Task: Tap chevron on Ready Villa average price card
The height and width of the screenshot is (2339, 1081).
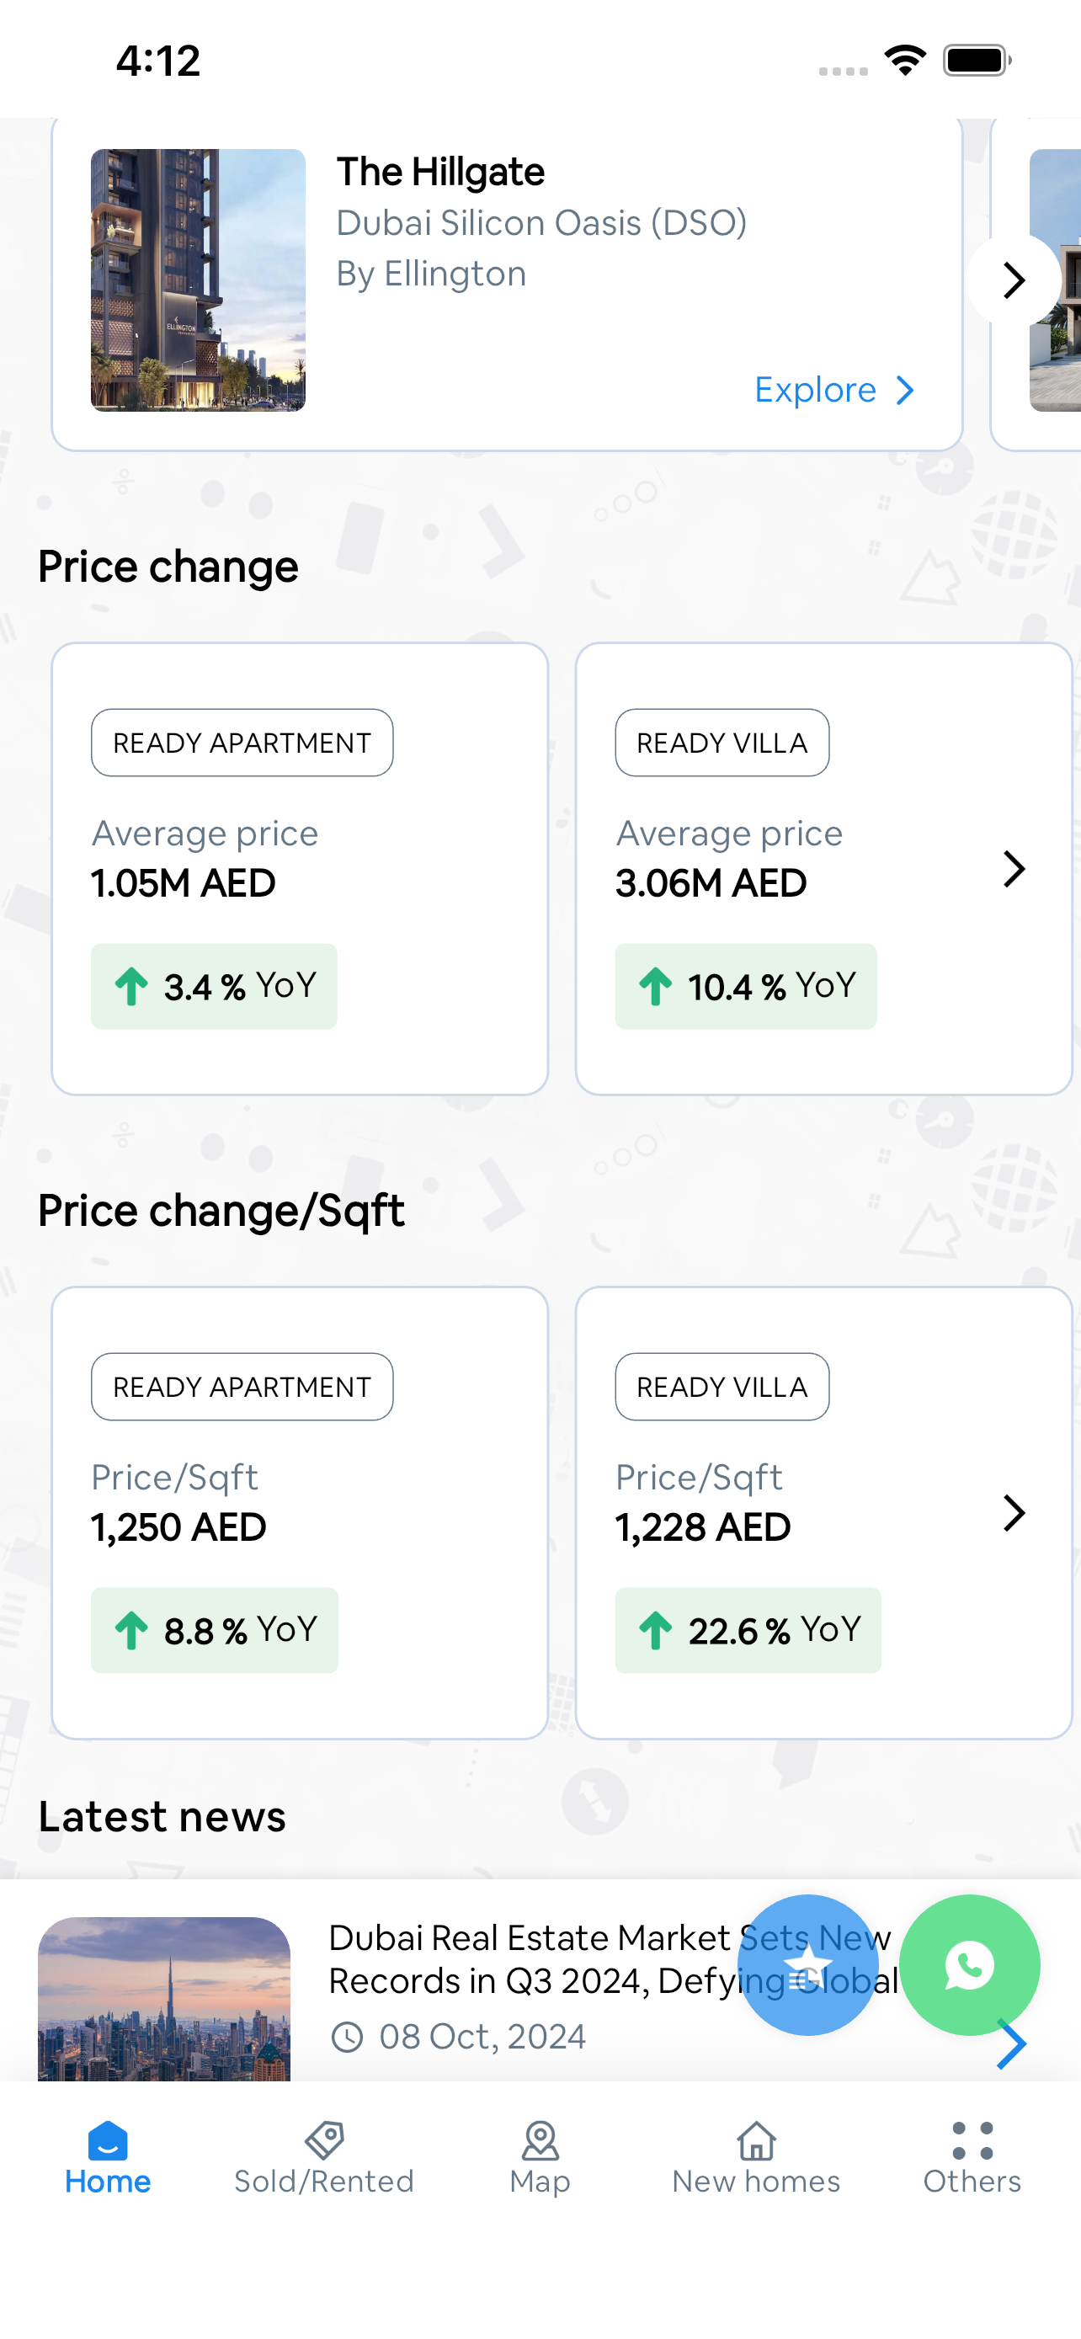Action: (1014, 869)
